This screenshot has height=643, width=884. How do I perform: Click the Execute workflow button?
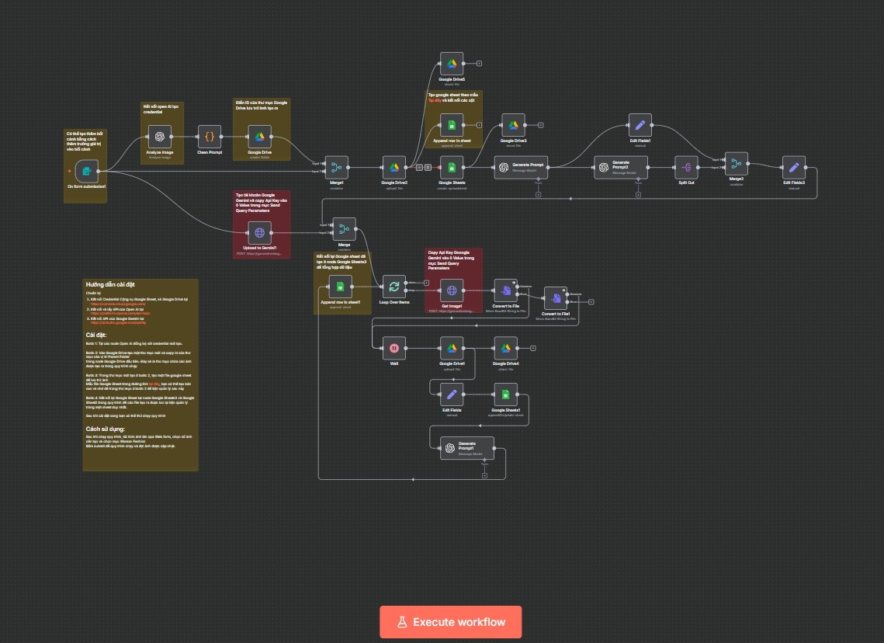(450, 622)
